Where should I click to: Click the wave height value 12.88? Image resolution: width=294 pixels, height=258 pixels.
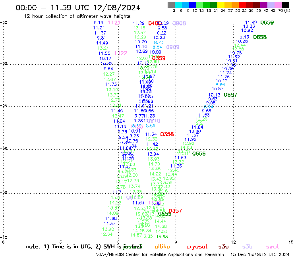click(x=238, y=49)
